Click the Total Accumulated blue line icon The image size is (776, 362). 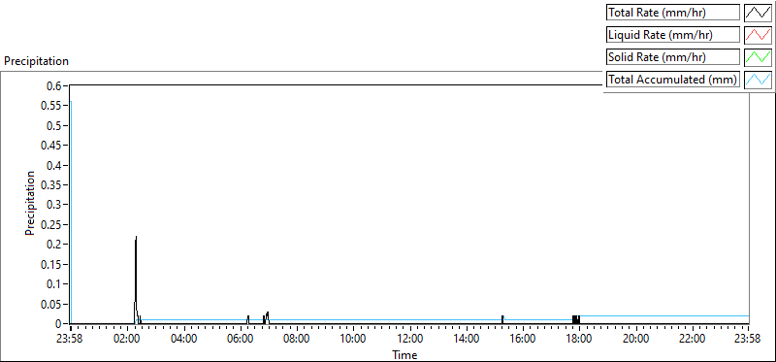[758, 80]
